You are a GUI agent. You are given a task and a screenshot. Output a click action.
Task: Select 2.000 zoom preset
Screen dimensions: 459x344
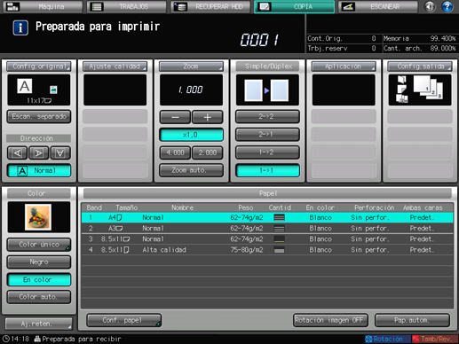point(208,152)
